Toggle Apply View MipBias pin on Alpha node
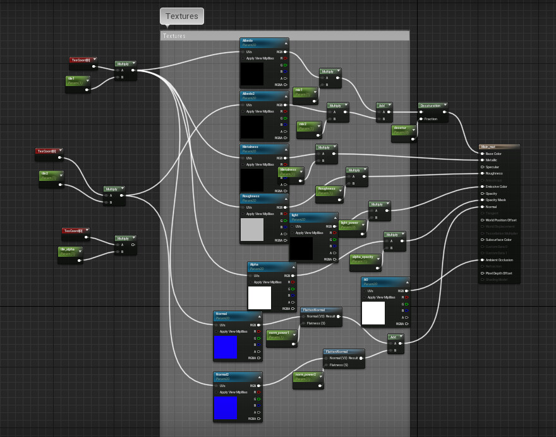Viewport: 556px width, 437px height. coord(251,282)
